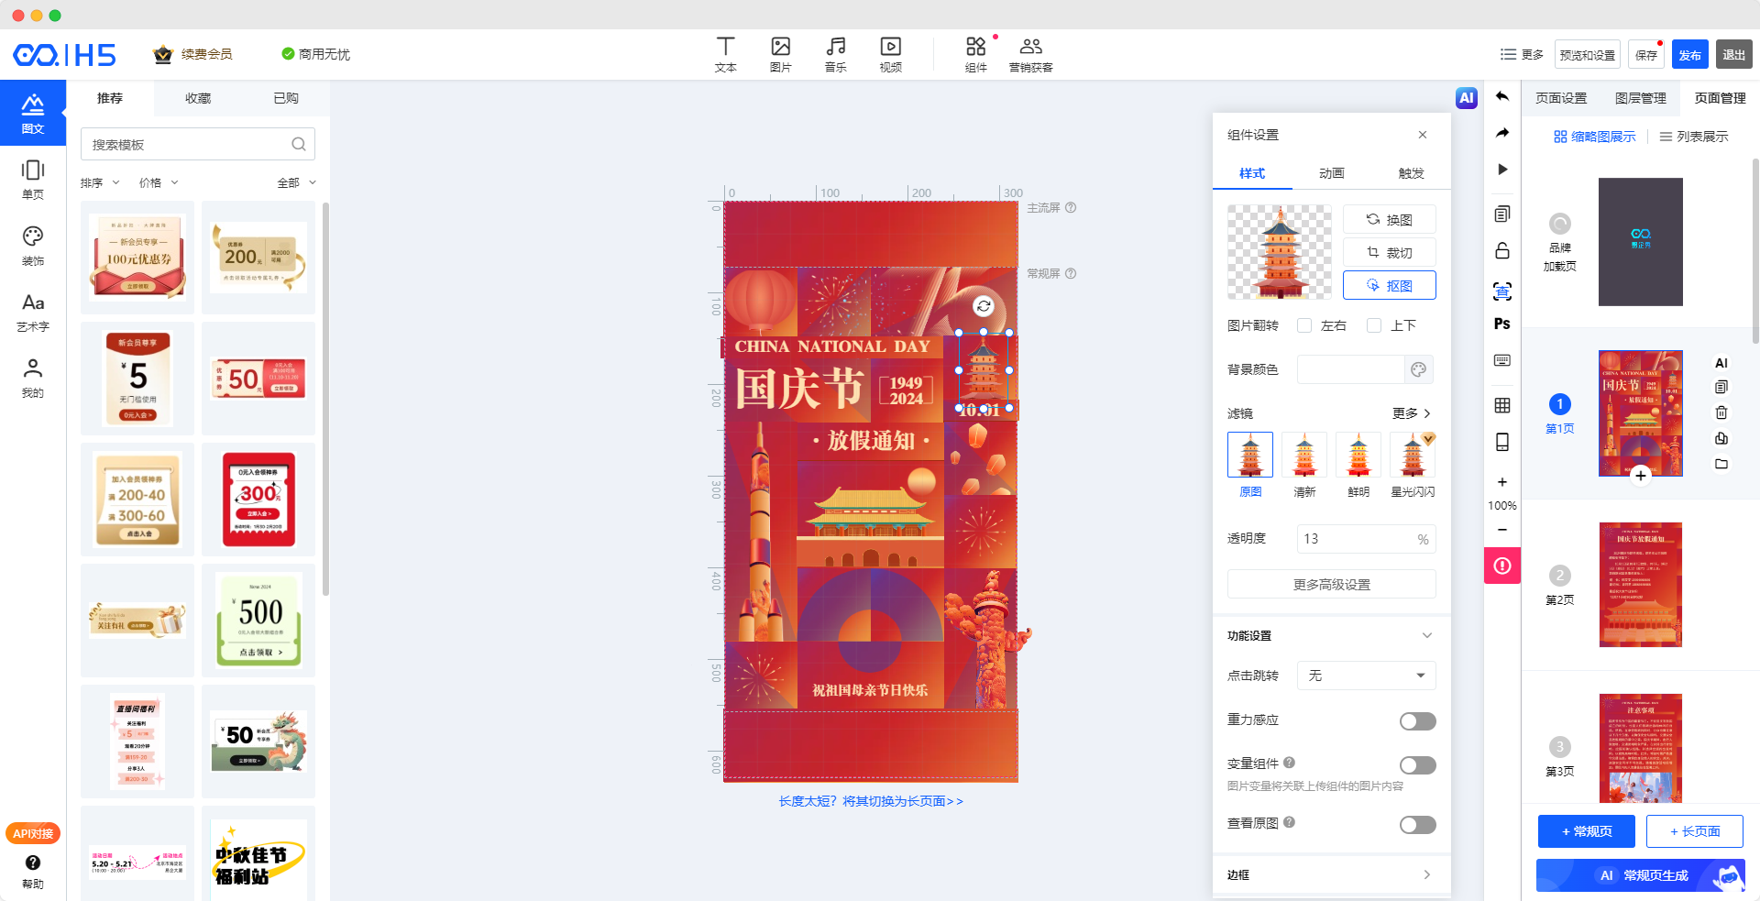Viewport: 1760px width, 901px height.
Task: Open the 组件 components tool
Action: [x=976, y=54]
